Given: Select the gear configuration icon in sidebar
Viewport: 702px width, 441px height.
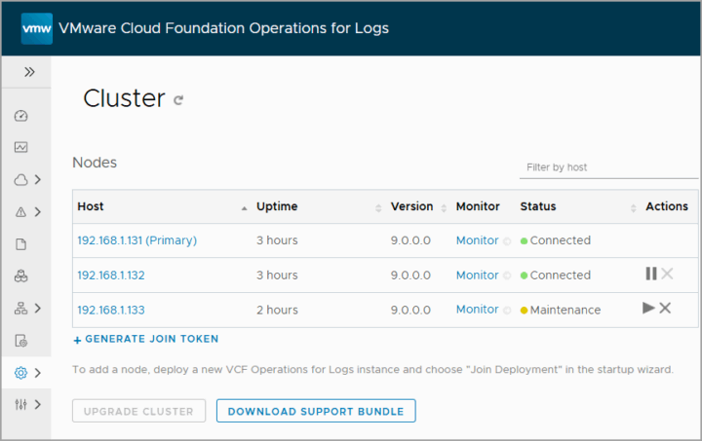Looking at the screenshot, I should coord(21,373).
